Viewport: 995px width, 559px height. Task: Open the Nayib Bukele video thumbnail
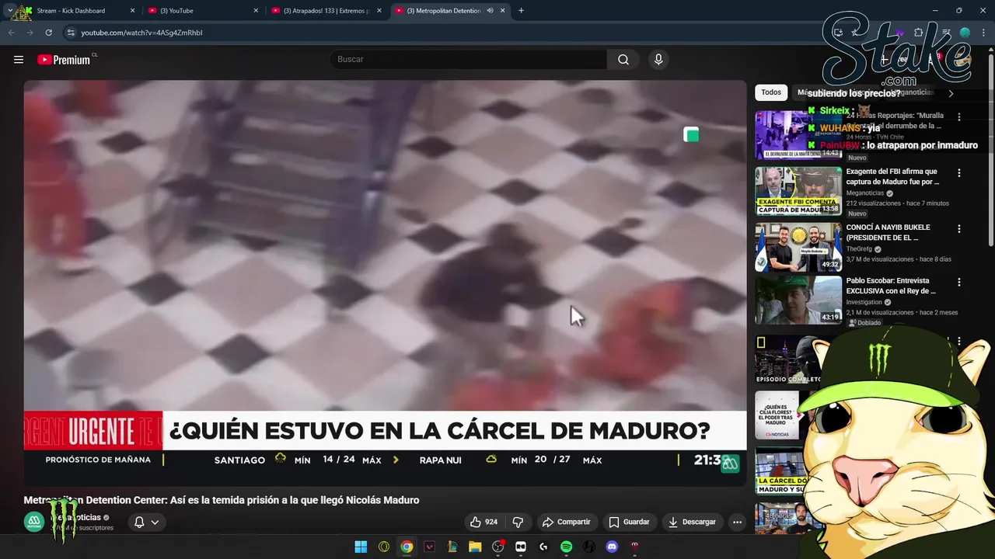(x=798, y=247)
